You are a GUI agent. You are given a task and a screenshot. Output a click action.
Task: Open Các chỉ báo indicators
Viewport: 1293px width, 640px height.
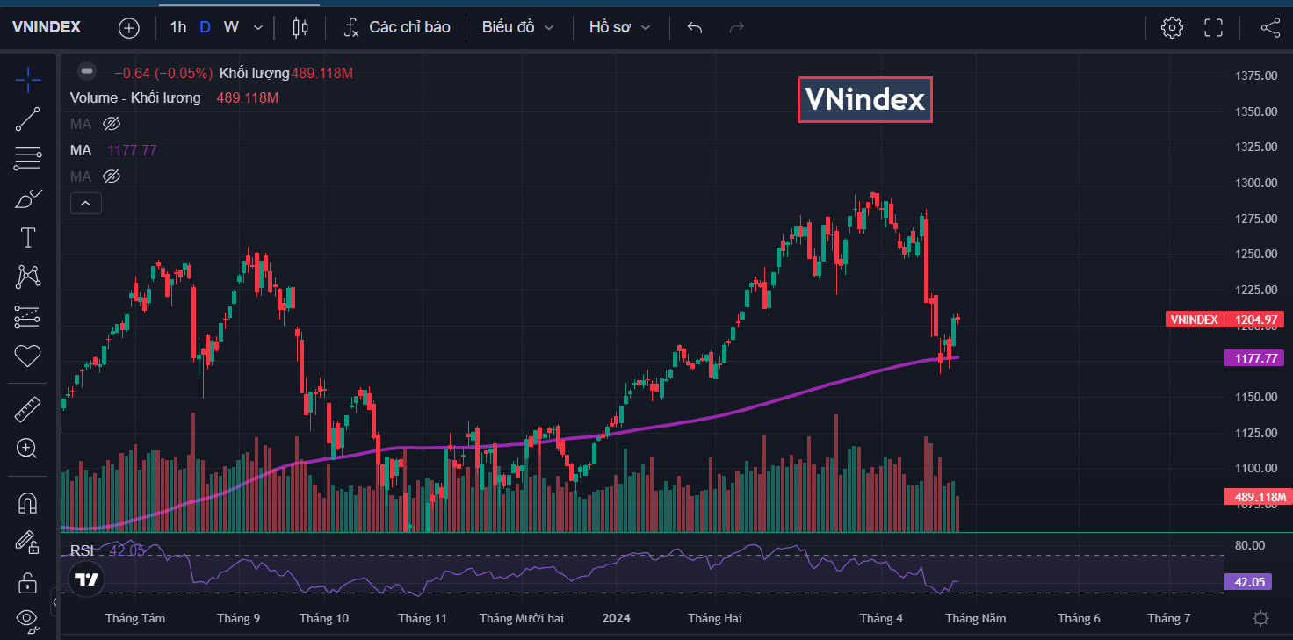[x=396, y=27]
